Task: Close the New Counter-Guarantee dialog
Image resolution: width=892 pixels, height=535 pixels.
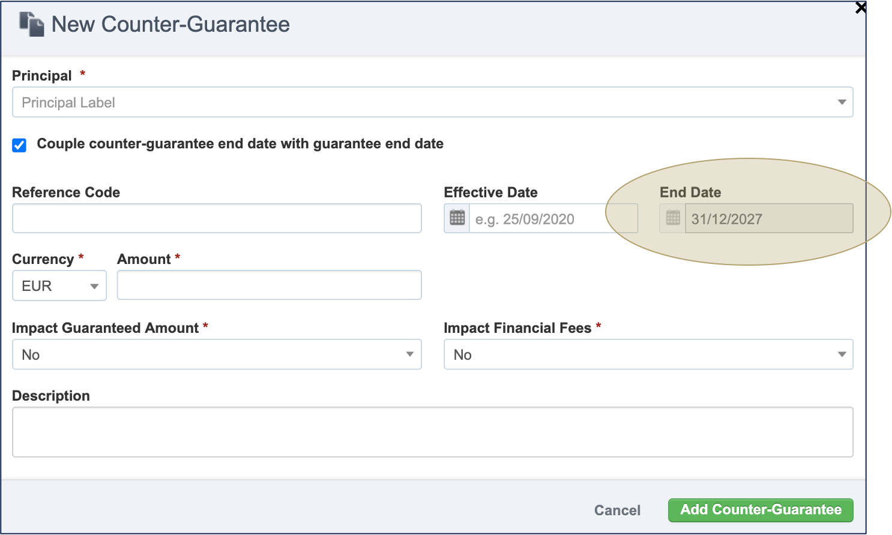Action: (x=861, y=8)
